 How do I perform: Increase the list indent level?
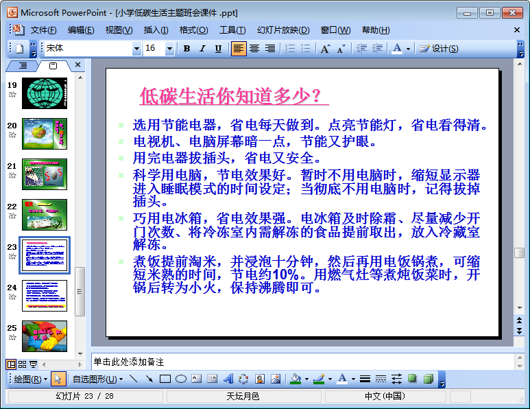click(x=377, y=49)
